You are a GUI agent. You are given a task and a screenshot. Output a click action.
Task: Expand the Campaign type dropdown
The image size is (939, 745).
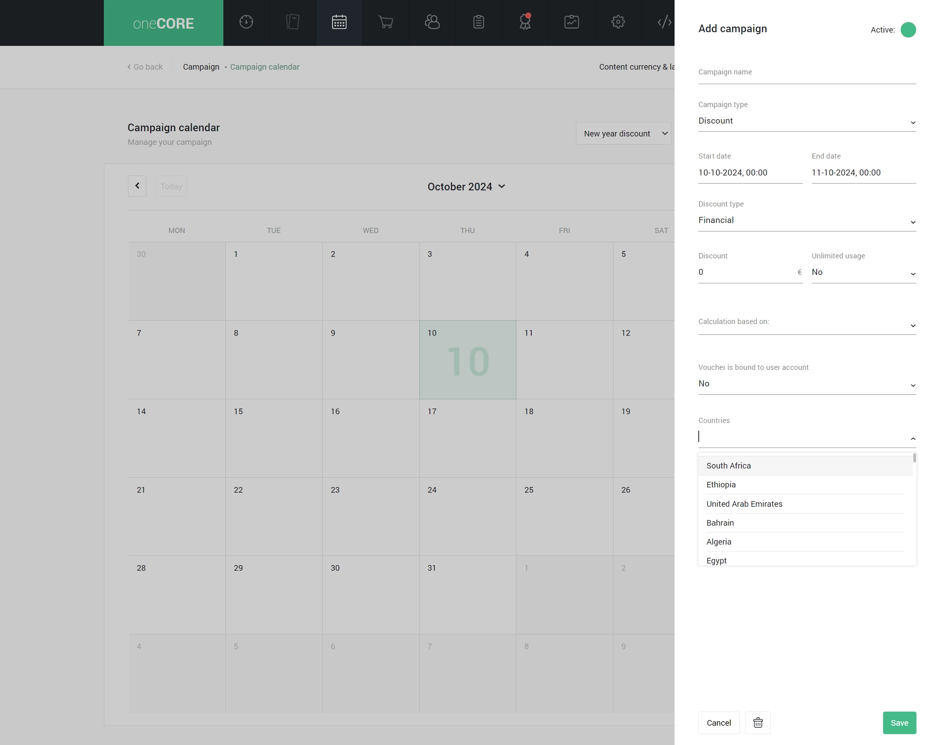point(807,121)
